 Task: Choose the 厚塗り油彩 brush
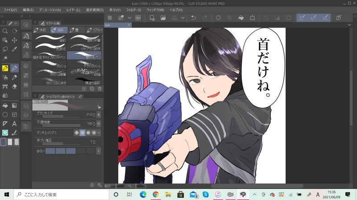click(x=84, y=81)
